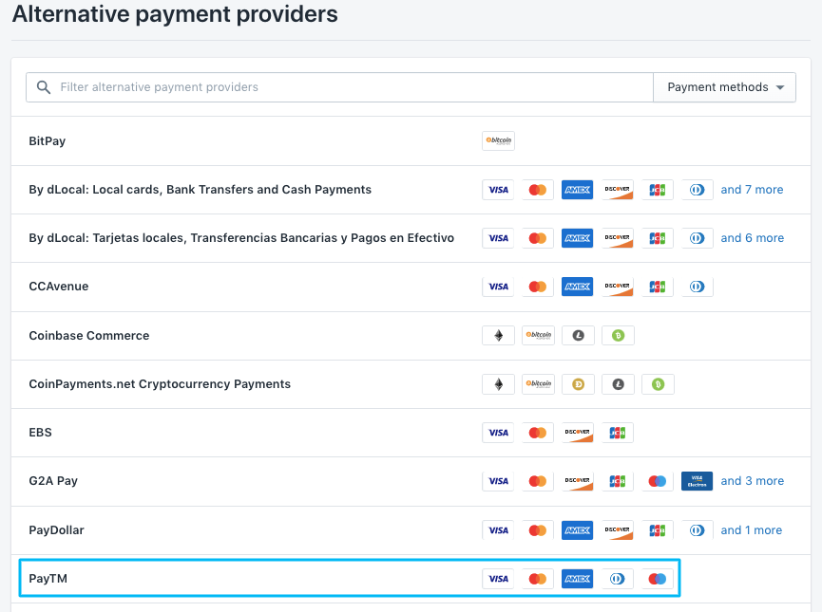Screen dimensions: 822x612
Task: Click Bitcoin Cash icon in CoinPayments.net row
Action: tap(658, 384)
